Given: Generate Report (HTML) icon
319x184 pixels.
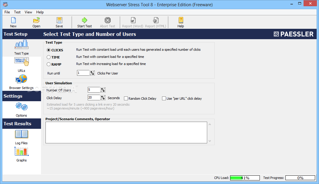Looking at the screenshot, I should 155,20.
